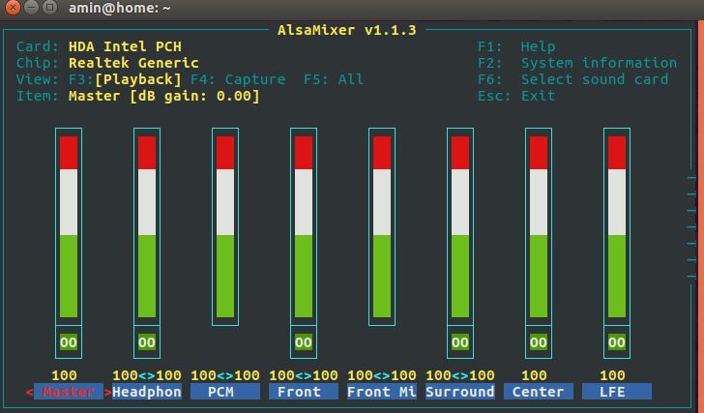Switch to the F5 All view
This screenshot has height=413, width=704.
[x=334, y=79]
